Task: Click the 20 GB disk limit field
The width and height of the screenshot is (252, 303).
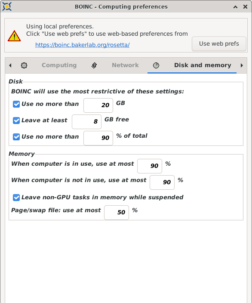Action: (98, 105)
